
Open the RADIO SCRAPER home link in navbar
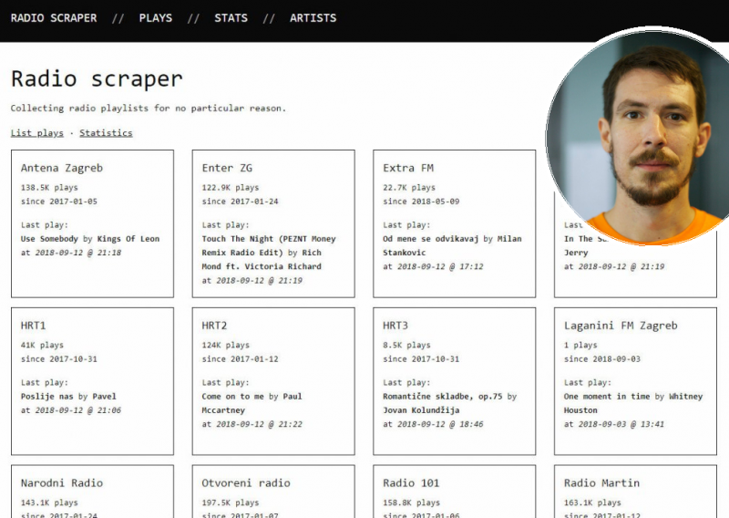(54, 18)
